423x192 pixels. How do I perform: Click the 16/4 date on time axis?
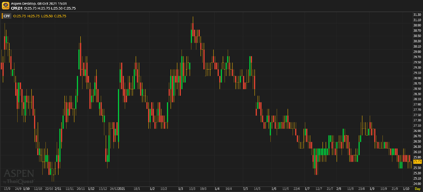tap(228, 189)
